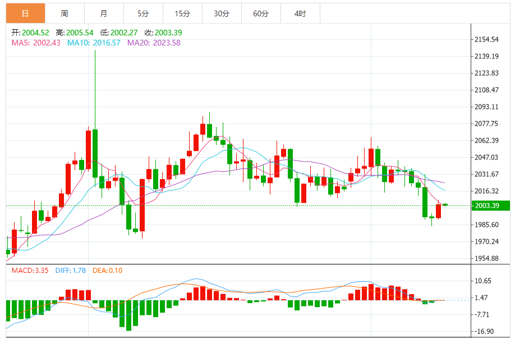Click the green 2003.39 current price tag
This screenshot has height=338, width=515.
(491, 206)
